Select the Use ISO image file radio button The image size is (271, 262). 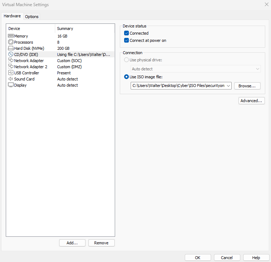click(126, 77)
